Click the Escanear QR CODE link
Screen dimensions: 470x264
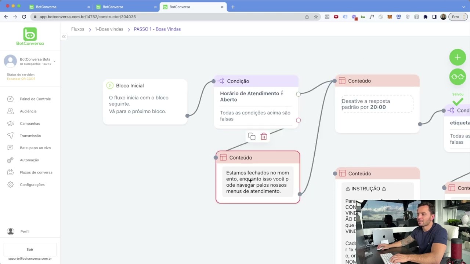[x=21, y=79]
